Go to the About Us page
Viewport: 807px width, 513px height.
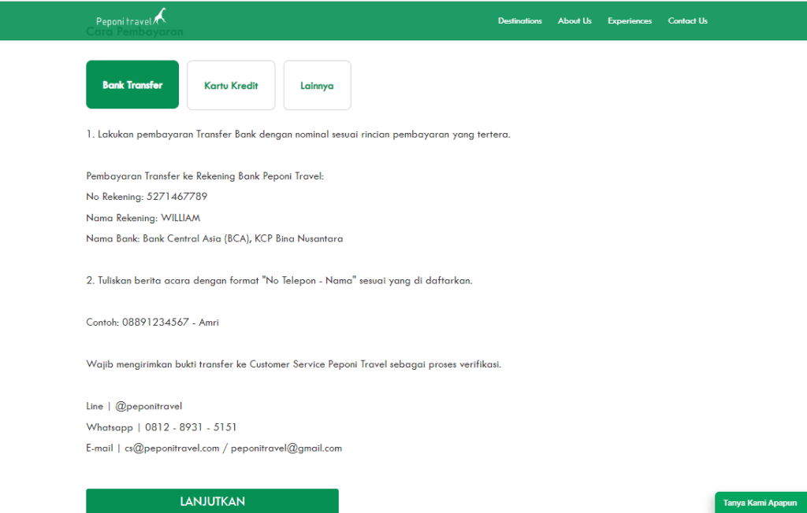575,21
